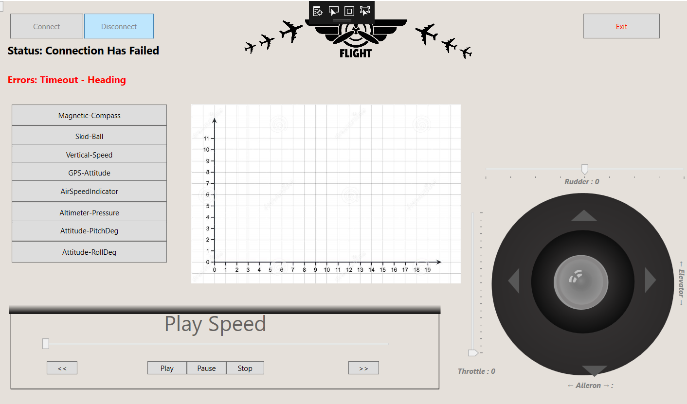Show the GPS-Attitude display
The image size is (687, 404).
coord(89,172)
